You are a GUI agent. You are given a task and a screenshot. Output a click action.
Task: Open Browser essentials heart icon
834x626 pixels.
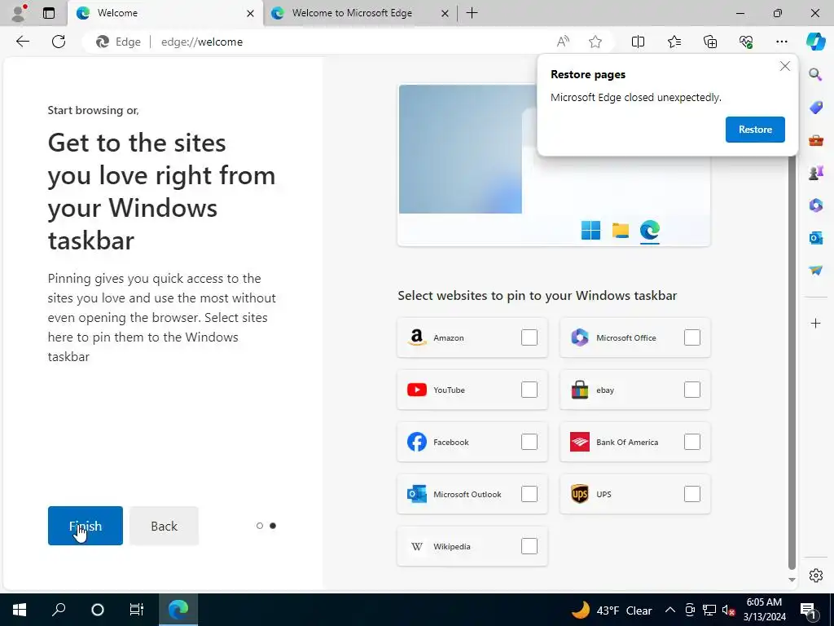(x=746, y=42)
